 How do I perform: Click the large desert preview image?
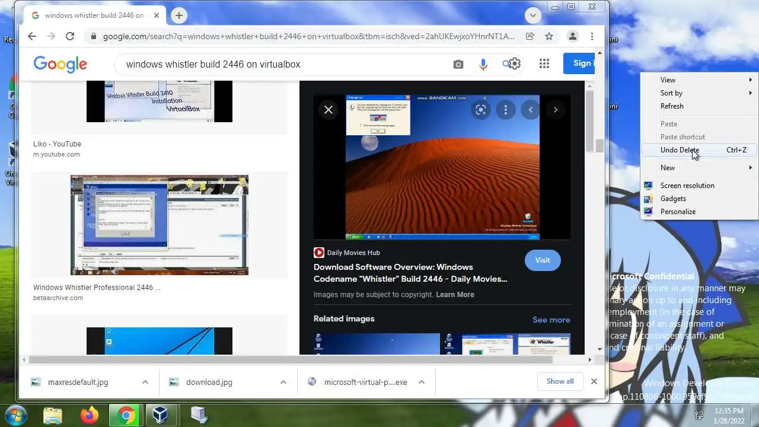click(442, 167)
